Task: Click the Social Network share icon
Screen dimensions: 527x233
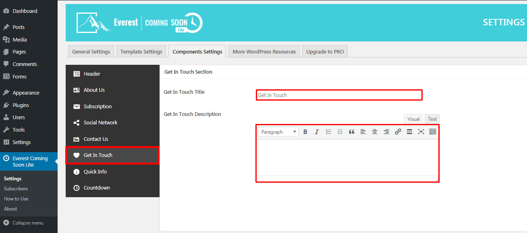Action: tap(77, 123)
